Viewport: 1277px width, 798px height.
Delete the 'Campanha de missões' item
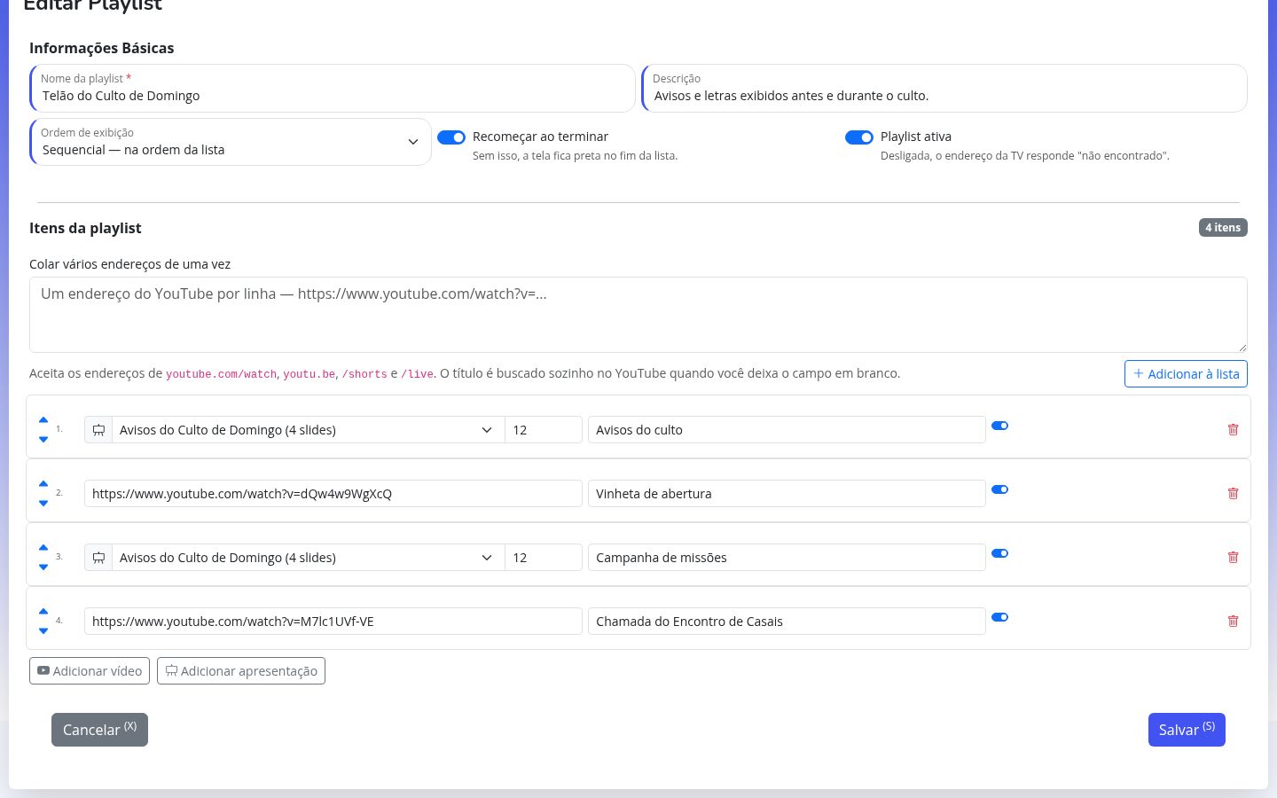click(x=1233, y=557)
